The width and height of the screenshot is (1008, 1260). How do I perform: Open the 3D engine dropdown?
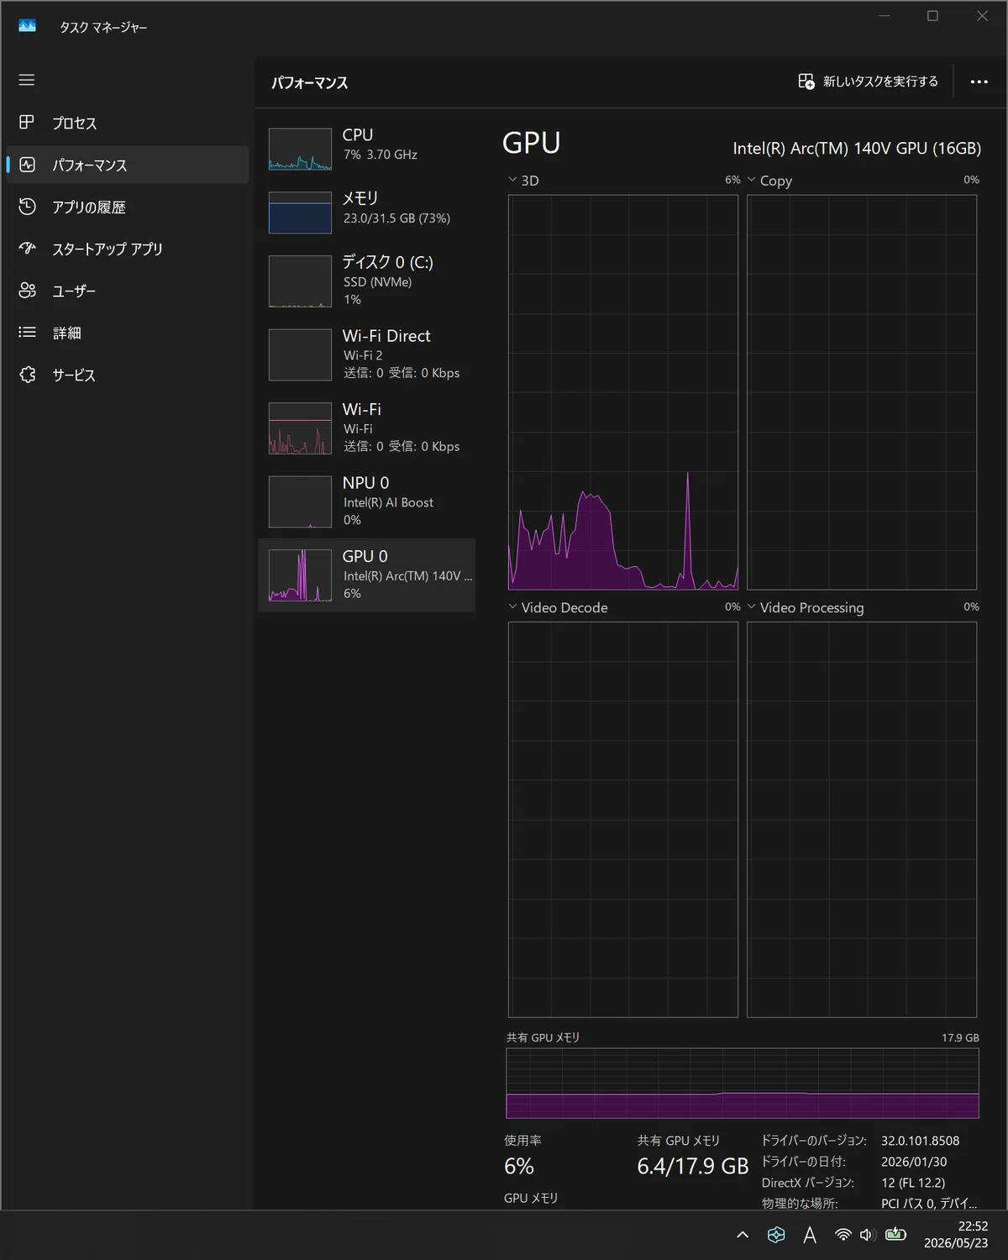click(x=523, y=181)
